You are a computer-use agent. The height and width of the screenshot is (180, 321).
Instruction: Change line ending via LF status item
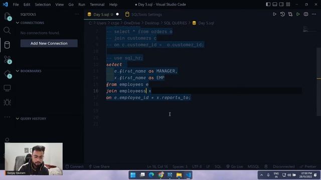[208, 166]
